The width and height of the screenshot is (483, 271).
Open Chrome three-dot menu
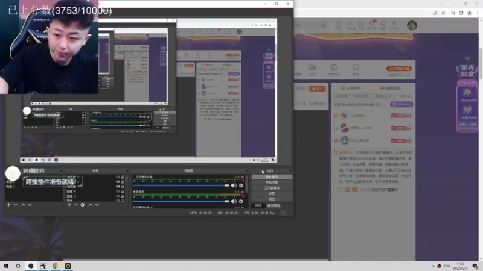pyautogui.click(x=478, y=13)
